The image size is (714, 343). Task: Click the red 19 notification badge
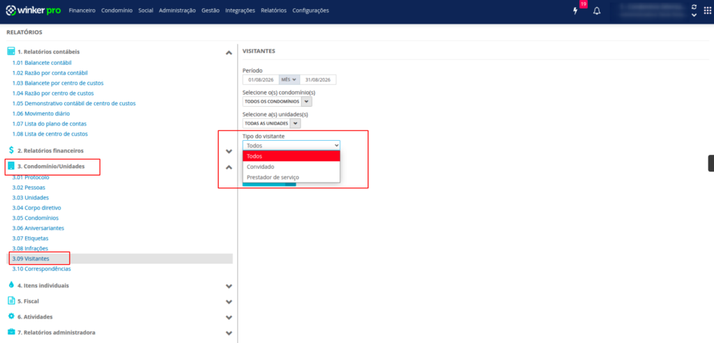(584, 3)
